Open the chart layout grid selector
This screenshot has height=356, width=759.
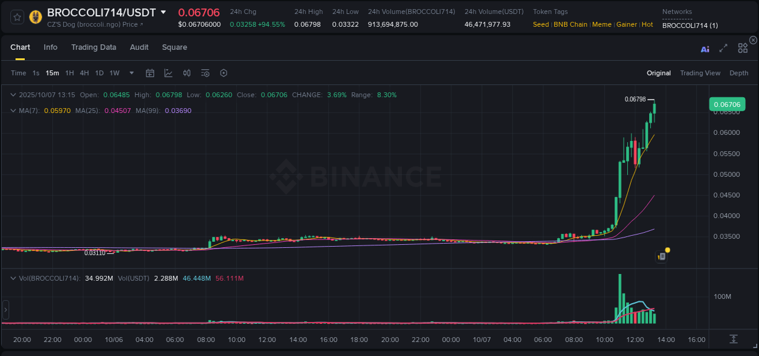[743, 47]
